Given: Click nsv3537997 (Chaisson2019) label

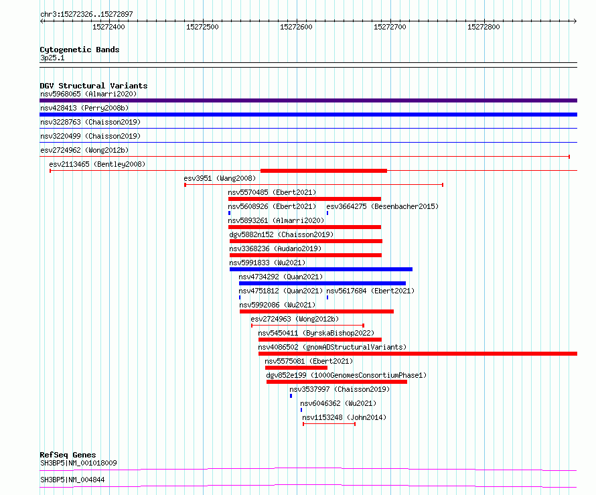Looking at the screenshot, I should coord(340,389).
